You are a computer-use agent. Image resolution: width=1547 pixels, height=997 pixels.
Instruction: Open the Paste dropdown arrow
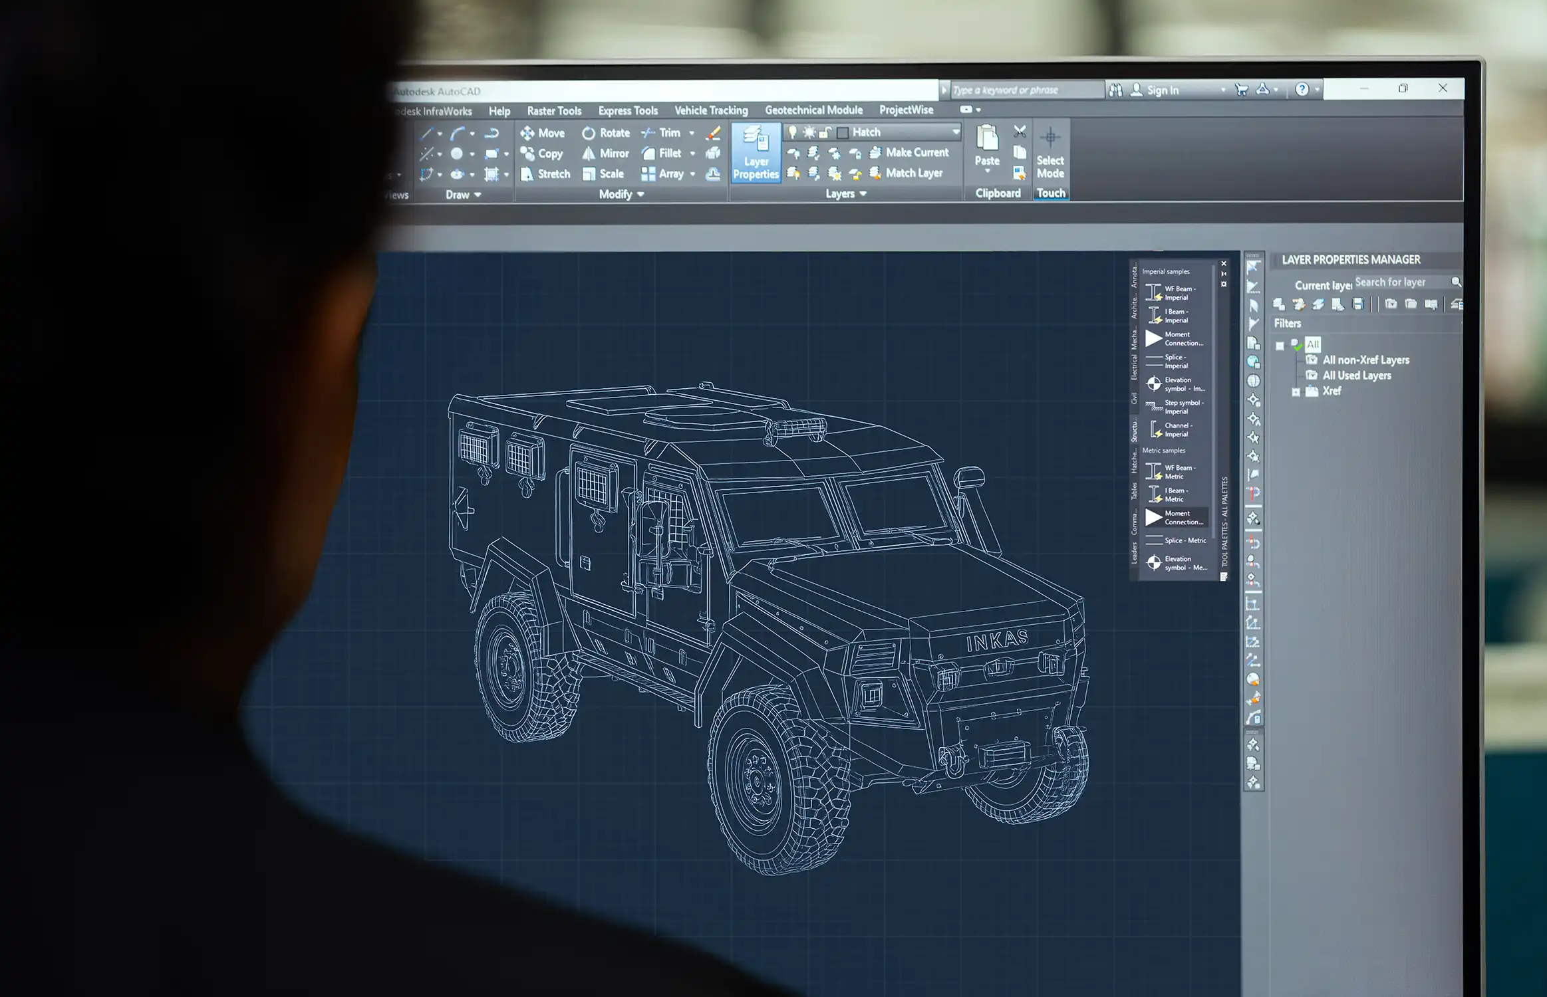[x=987, y=172]
